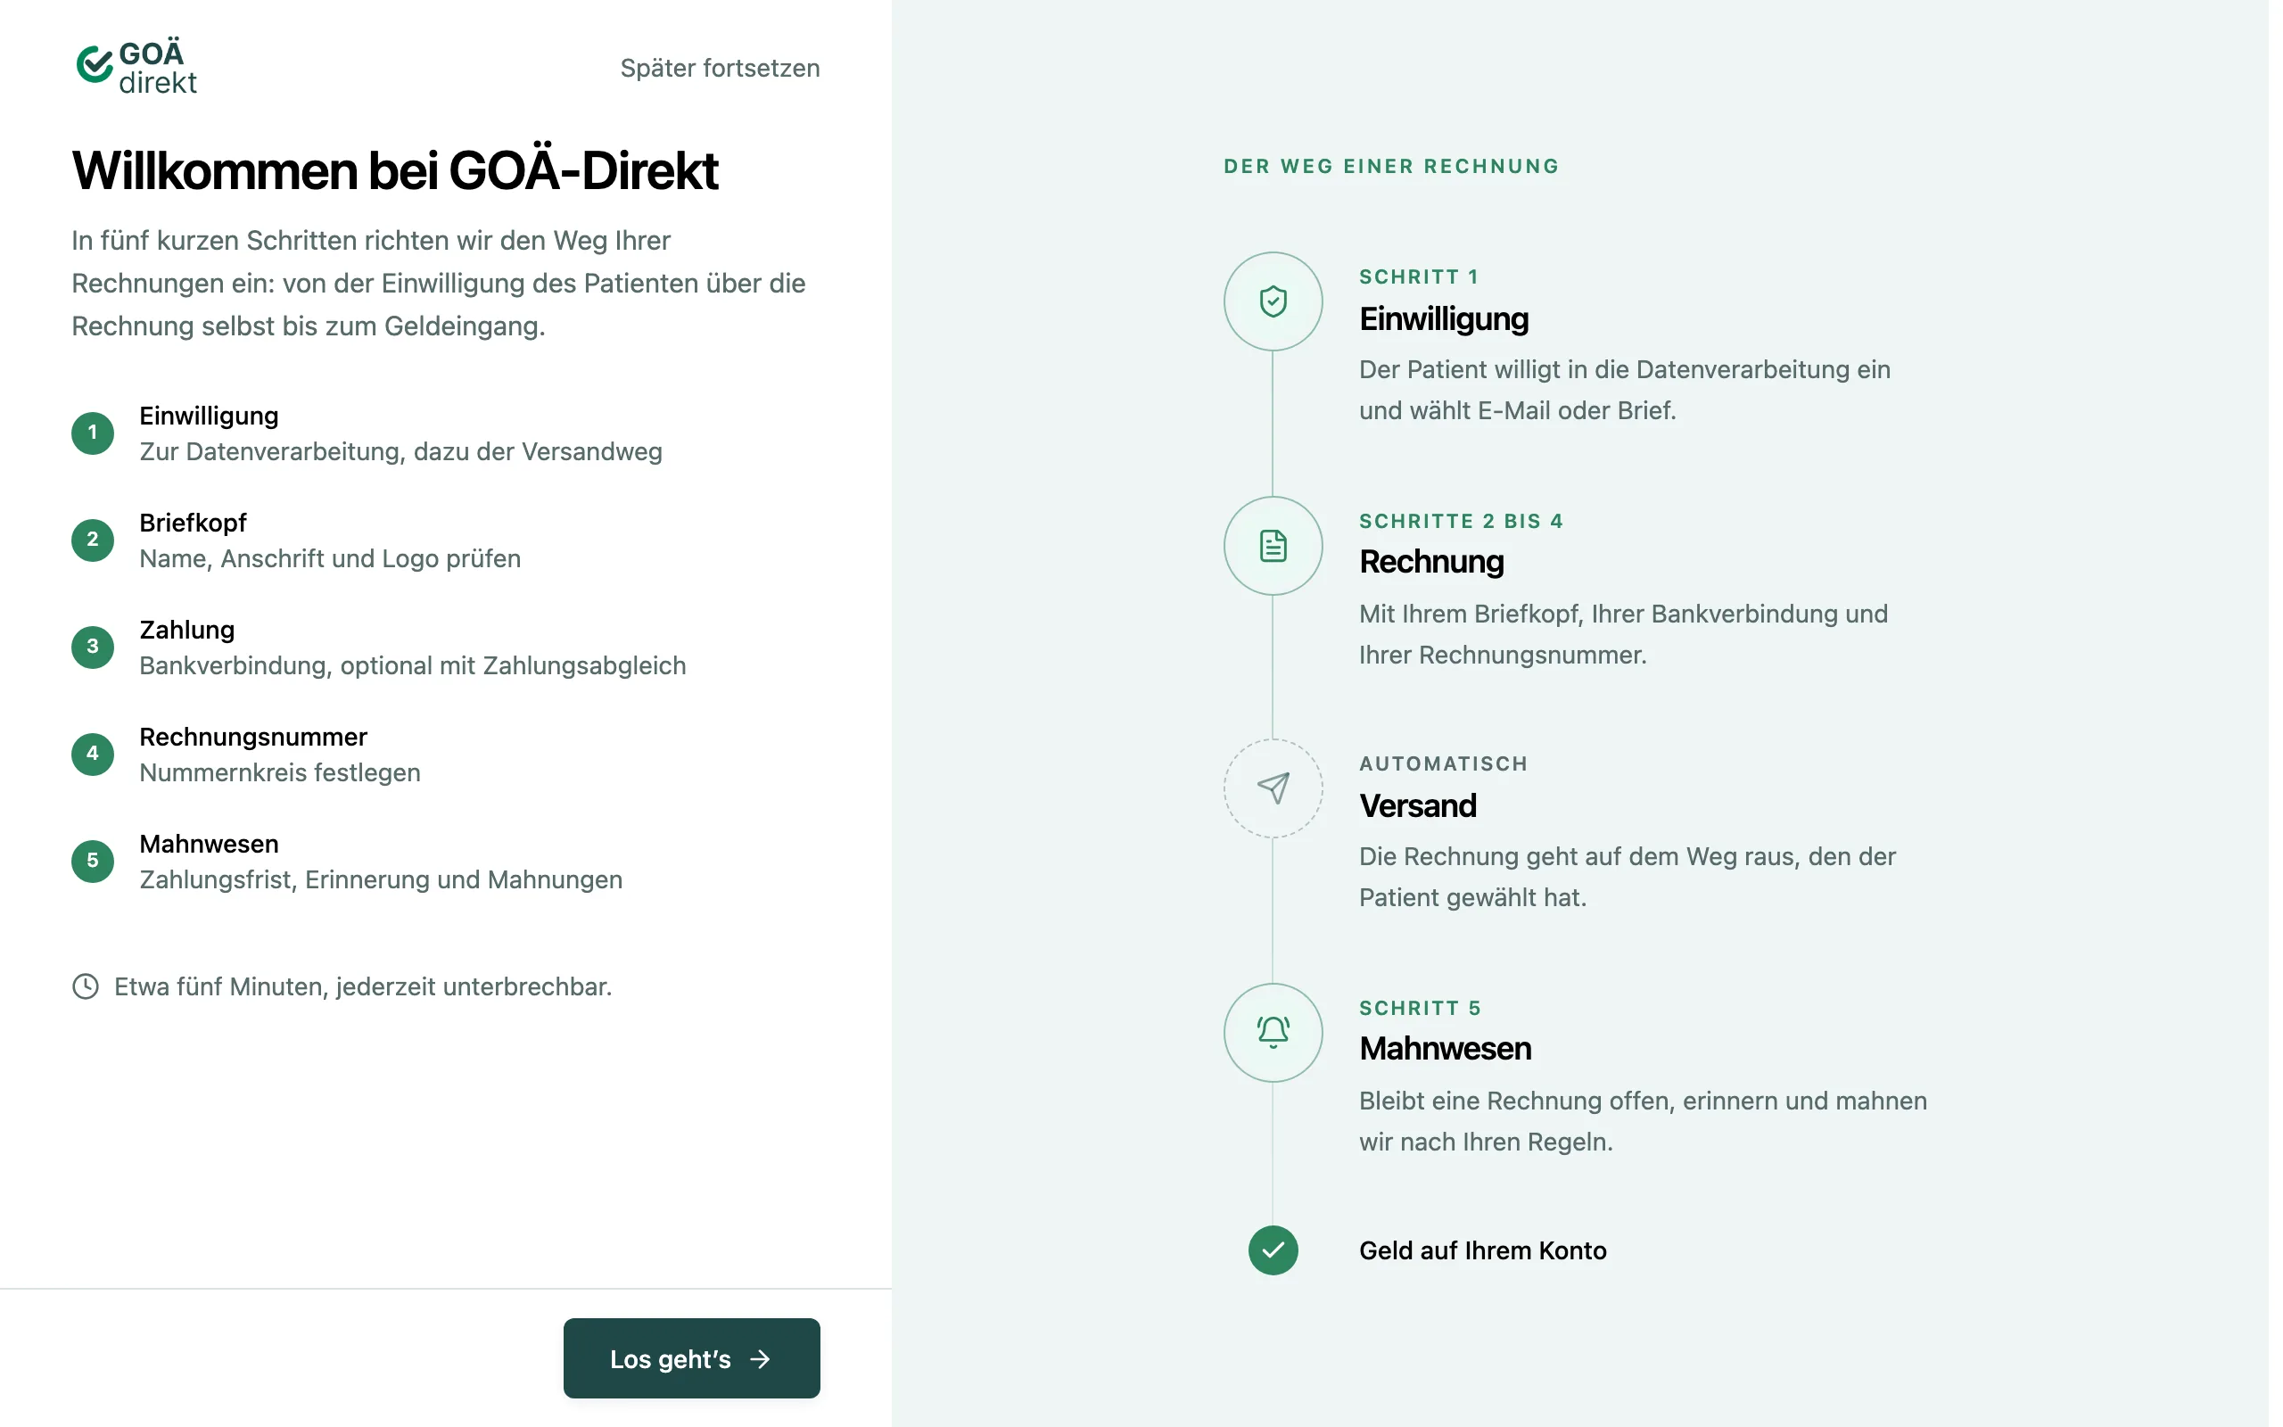This screenshot has height=1427, width=2283.
Task: Click the bell icon for Mahnwesen
Action: [x=1273, y=1033]
